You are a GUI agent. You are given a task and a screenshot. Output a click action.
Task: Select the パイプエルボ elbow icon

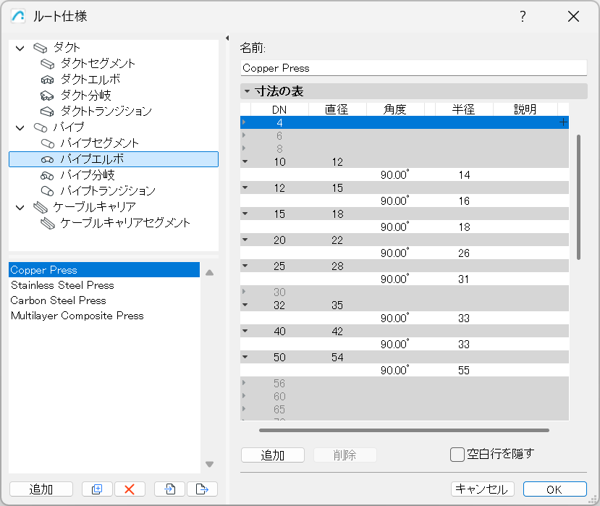coord(48,159)
